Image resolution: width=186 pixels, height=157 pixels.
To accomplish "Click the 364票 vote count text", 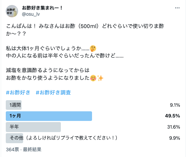I will (x=12, y=149).
